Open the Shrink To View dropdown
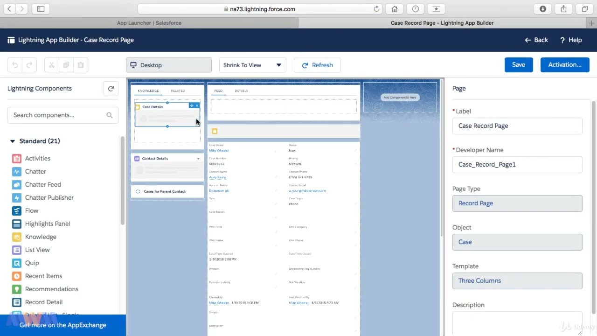Screen dimensions: 597x336 coord(252,65)
